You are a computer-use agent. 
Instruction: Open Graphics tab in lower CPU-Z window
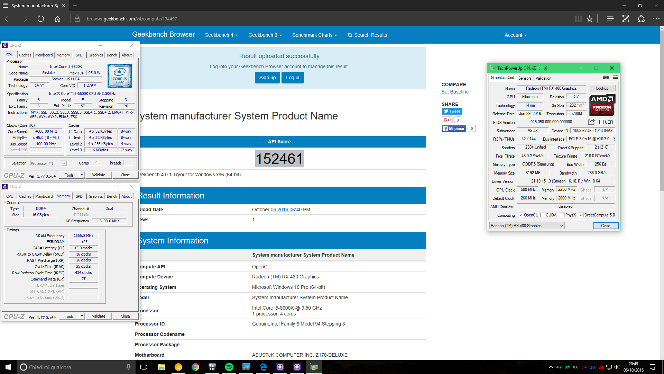tap(96, 196)
